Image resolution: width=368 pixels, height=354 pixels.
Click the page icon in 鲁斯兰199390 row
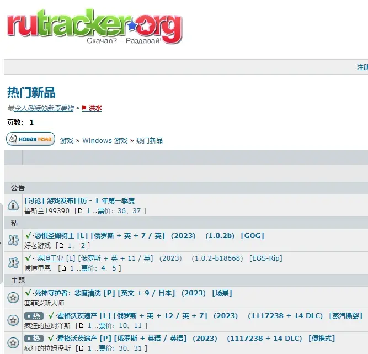[80, 211]
